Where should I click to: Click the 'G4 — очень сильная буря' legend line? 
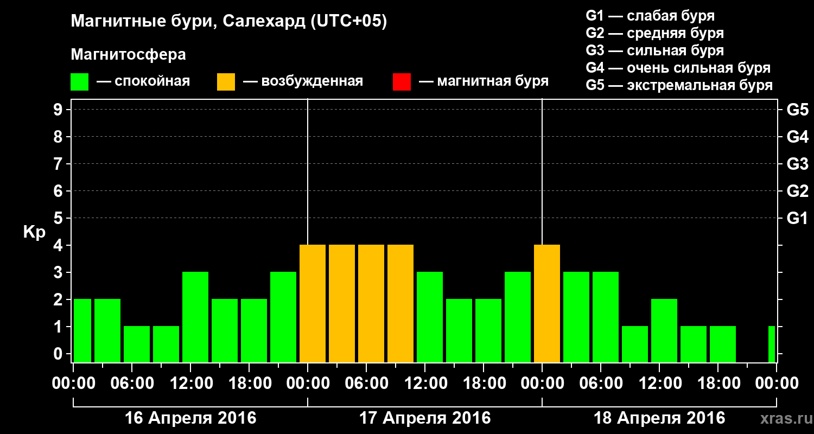click(678, 68)
